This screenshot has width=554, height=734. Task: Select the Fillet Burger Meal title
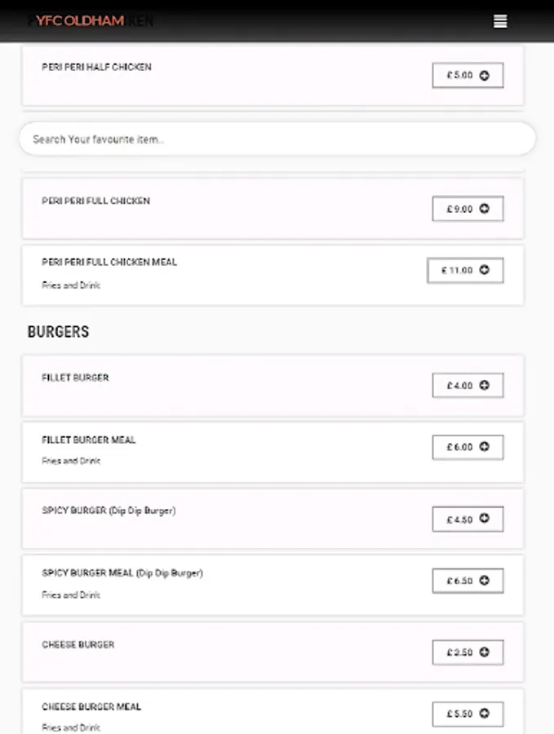pyautogui.click(x=89, y=440)
